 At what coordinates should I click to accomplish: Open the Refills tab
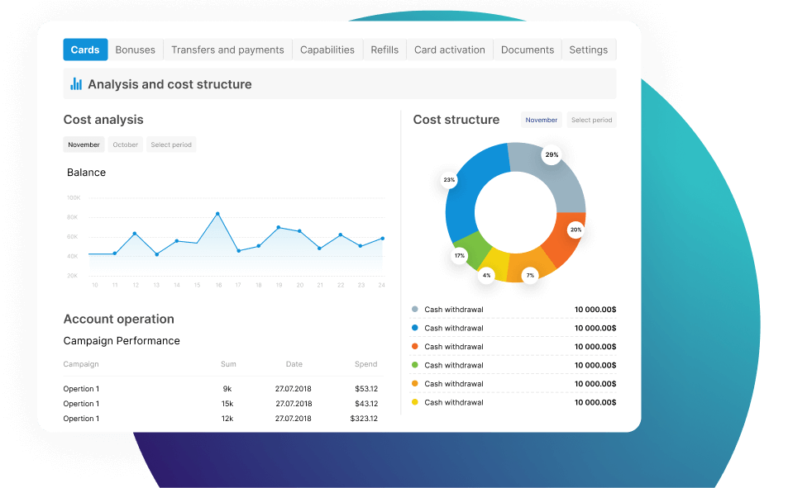(384, 50)
